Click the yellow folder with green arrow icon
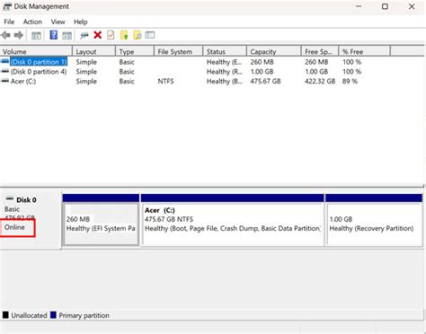Viewport: 426px width, 334px height. point(124,35)
